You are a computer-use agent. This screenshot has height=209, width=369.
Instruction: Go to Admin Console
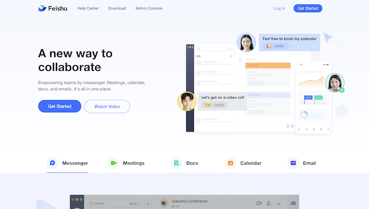click(149, 8)
